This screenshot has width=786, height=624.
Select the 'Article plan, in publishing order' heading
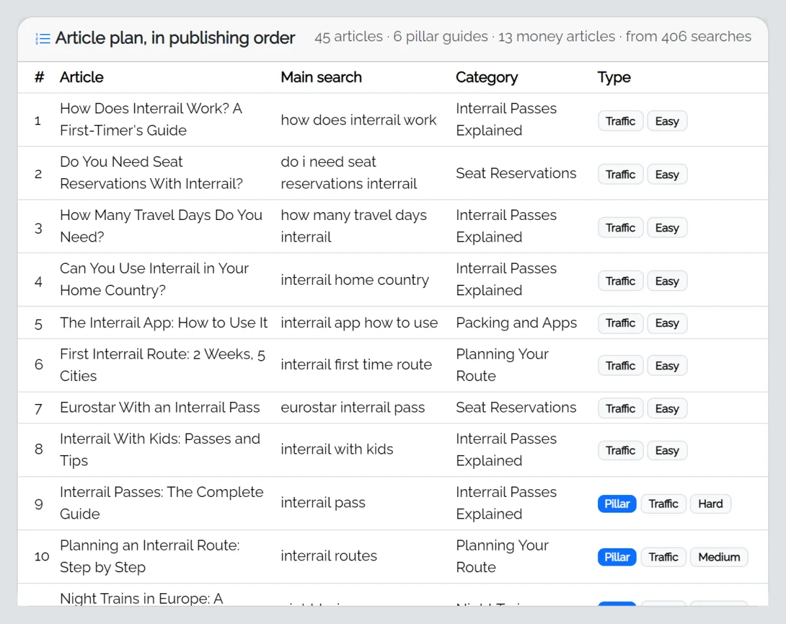tap(175, 38)
